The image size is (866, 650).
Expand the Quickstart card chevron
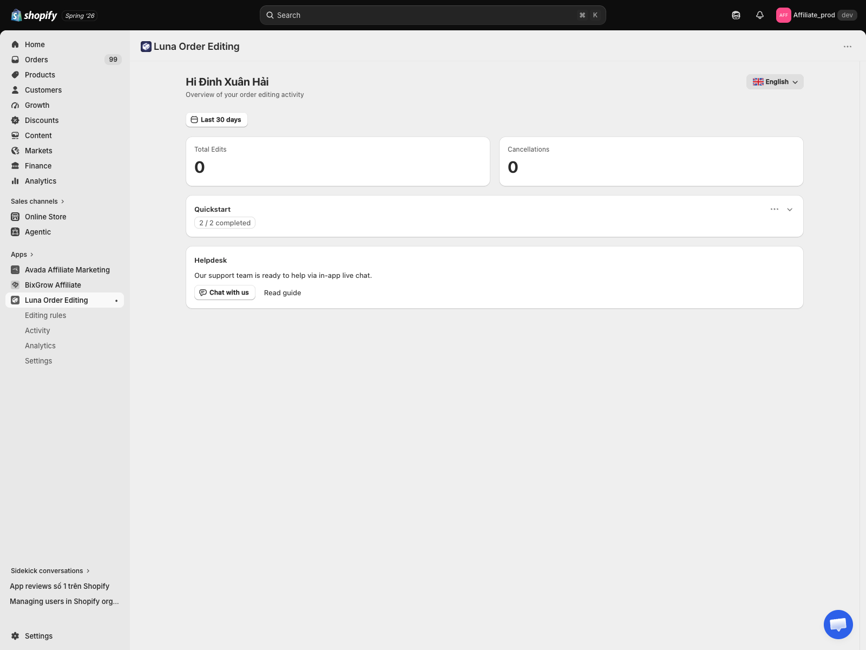point(790,210)
